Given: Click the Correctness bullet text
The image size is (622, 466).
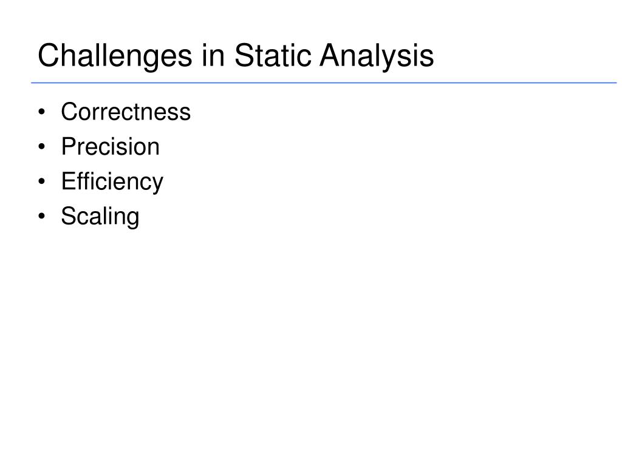Looking at the screenshot, I should (x=126, y=112).
